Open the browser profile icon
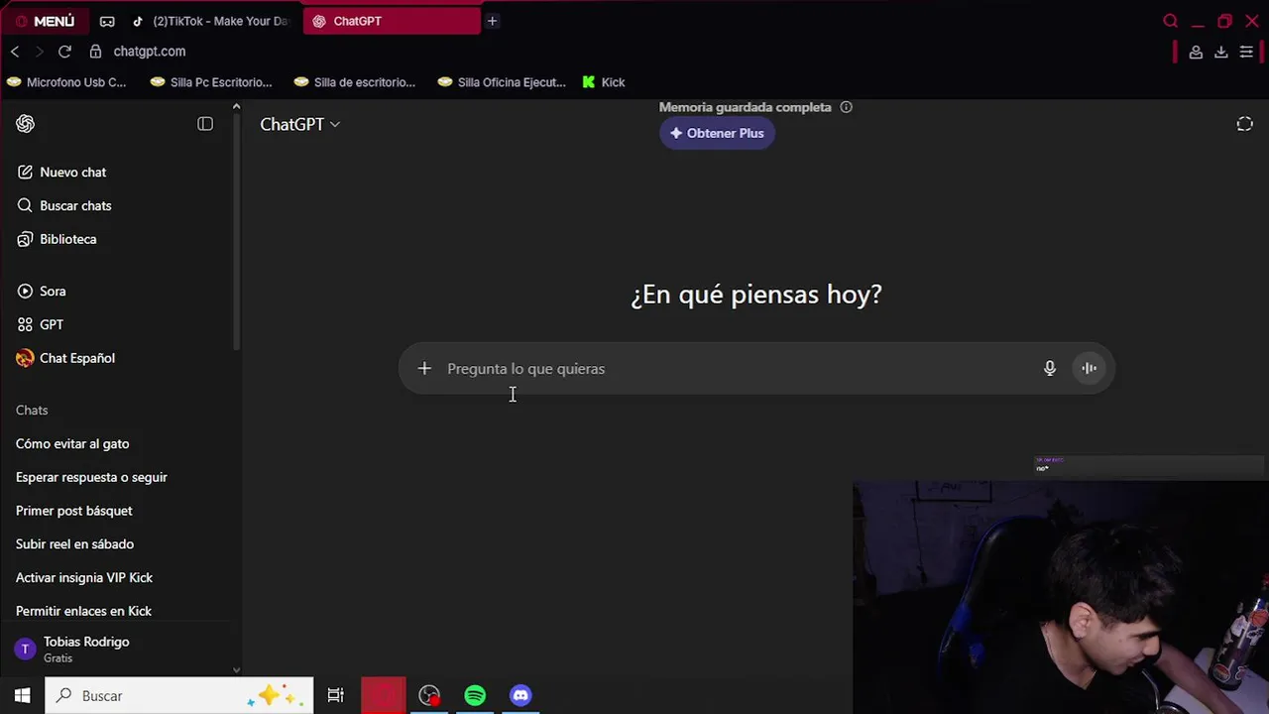 (1197, 52)
